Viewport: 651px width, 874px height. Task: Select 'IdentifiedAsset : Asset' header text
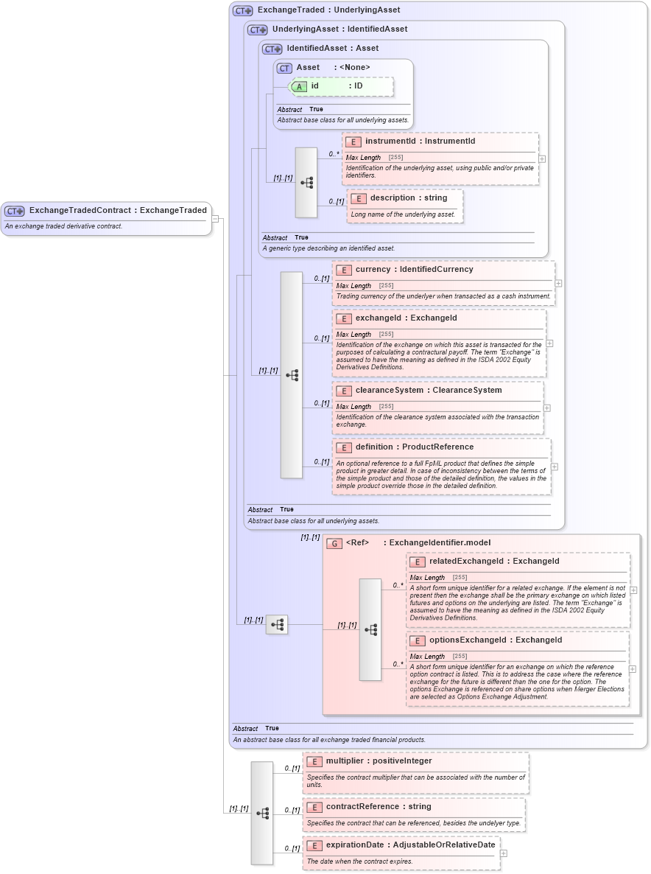click(x=332, y=49)
